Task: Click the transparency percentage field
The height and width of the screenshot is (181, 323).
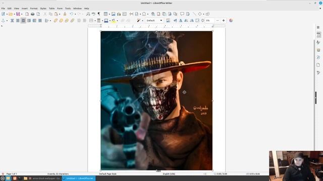Action: [x=210, y=21]
